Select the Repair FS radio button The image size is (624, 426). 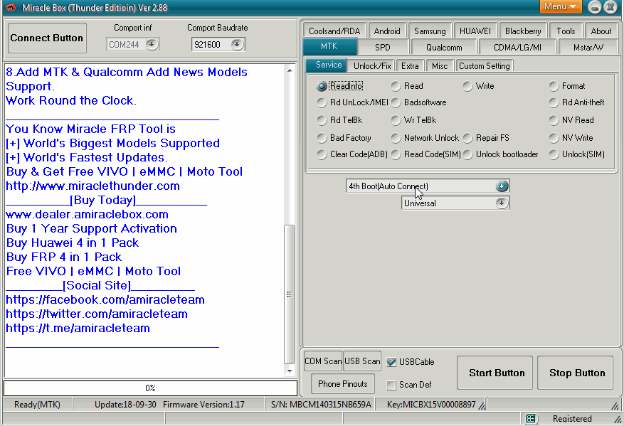pos(467,138)
